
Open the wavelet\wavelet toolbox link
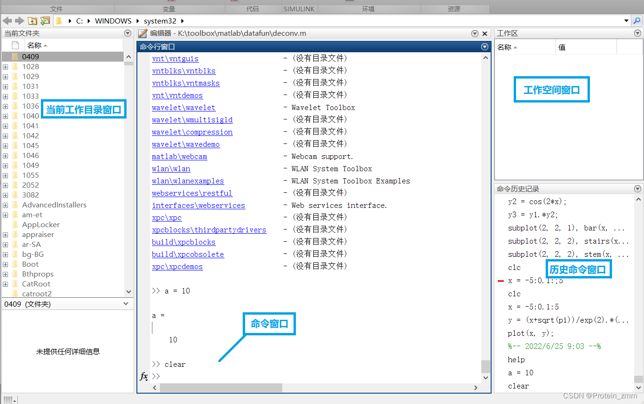(183, 108)
